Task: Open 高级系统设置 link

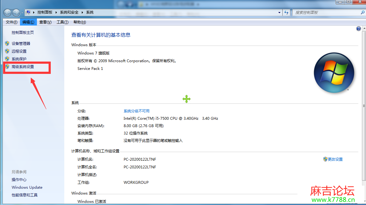Action: (23, 66)
